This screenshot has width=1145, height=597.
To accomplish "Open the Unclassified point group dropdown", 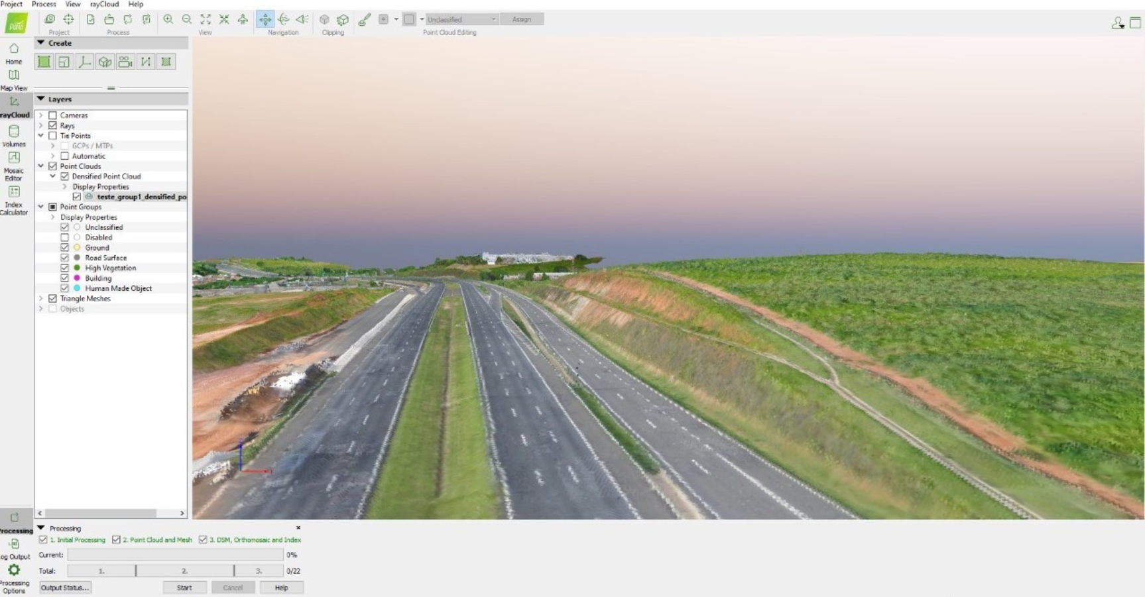I will click(461, 19).
